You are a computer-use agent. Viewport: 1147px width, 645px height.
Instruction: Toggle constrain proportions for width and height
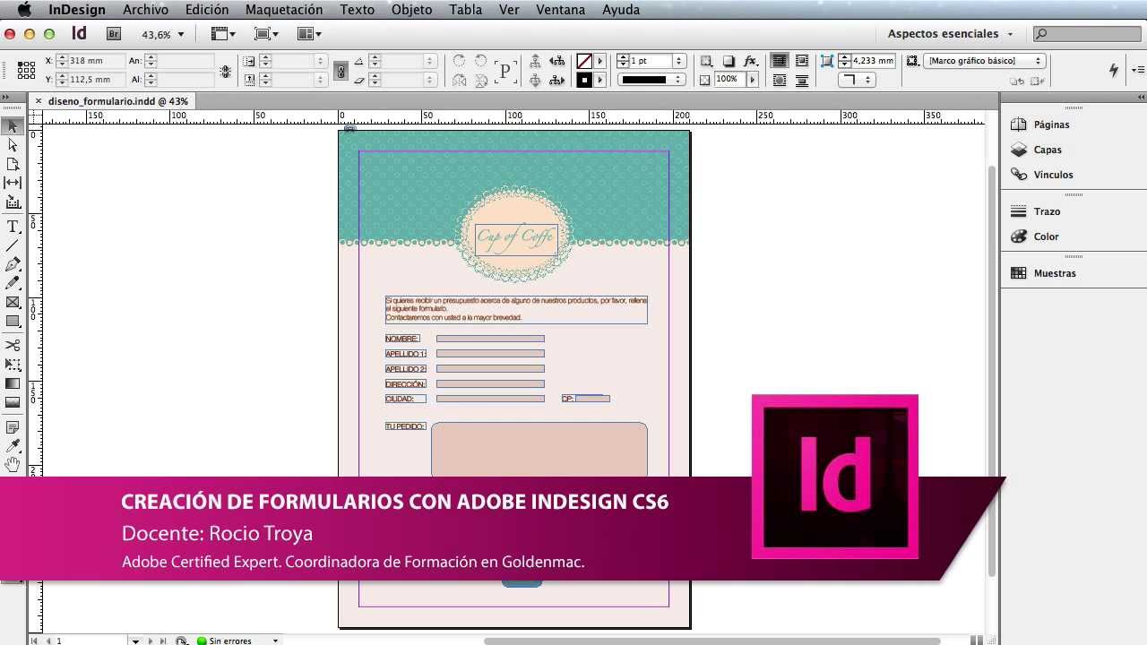coord(226,71)
